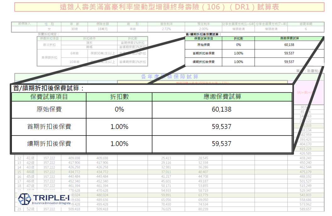The width and height of the screenshot is (332, 216).
Task: Select the 預定利率 header cell
Action: pos(203,24)
